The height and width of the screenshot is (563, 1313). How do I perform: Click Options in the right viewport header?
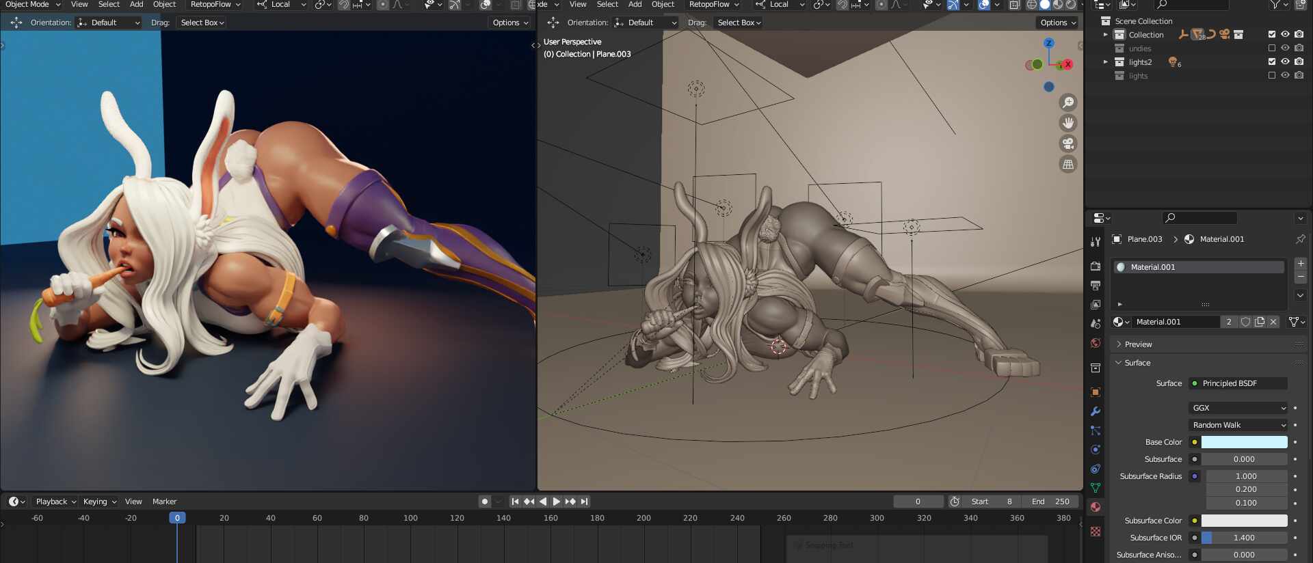1058,23
